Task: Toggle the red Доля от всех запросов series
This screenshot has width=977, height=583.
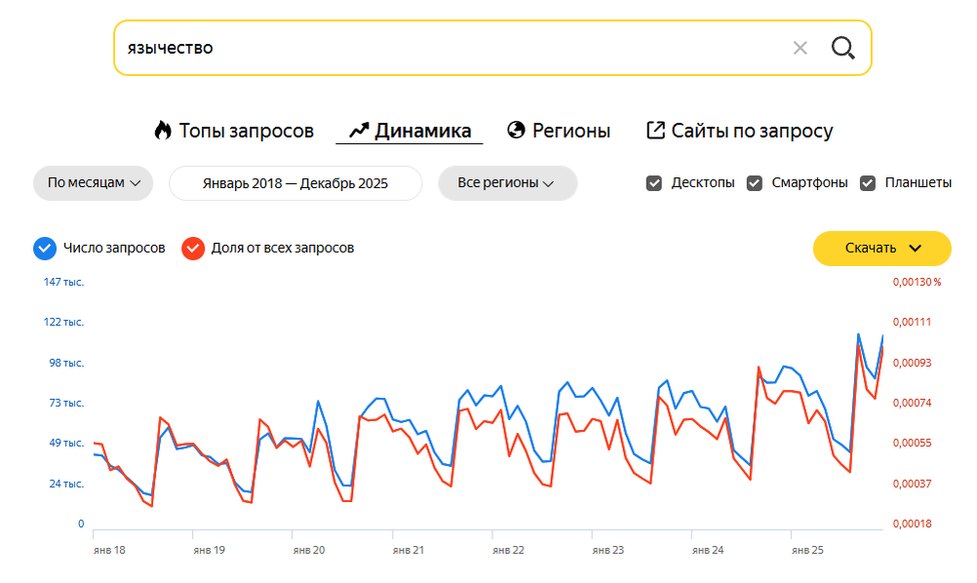Action: click(192, 249)
